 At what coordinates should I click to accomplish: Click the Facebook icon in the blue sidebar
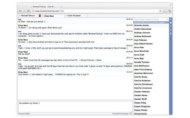[171, 26]
